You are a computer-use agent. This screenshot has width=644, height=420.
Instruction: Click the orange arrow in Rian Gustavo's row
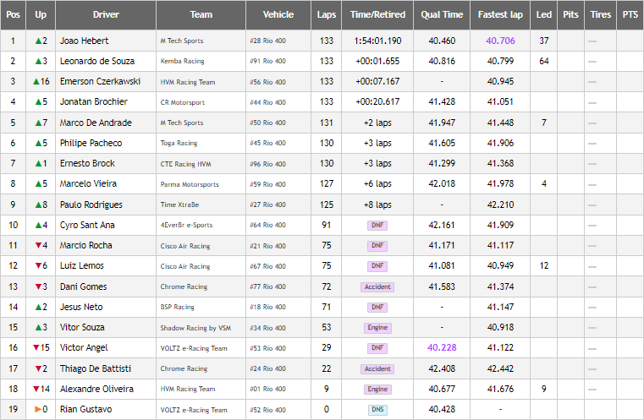pyautogui.click(x=37, y=409)
